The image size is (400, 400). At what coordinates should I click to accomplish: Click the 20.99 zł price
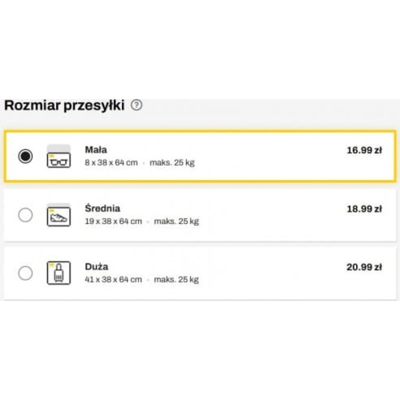[364, 267]
